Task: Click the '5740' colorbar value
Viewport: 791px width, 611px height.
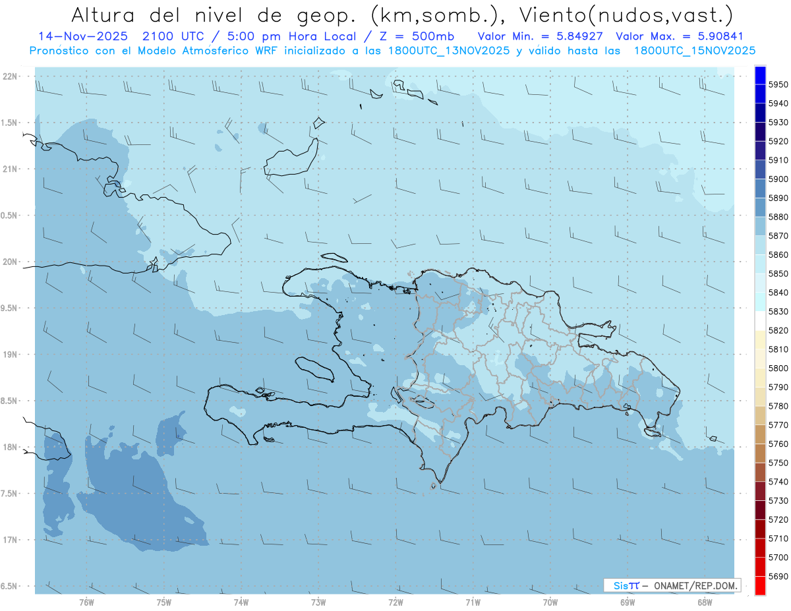Action: pos(778,482)
